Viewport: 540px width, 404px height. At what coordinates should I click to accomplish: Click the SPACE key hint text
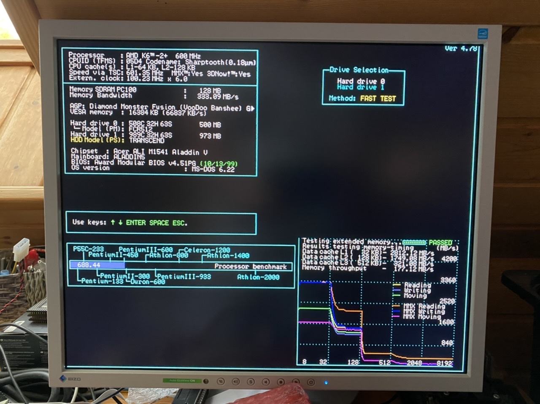(x=159, y=223)
